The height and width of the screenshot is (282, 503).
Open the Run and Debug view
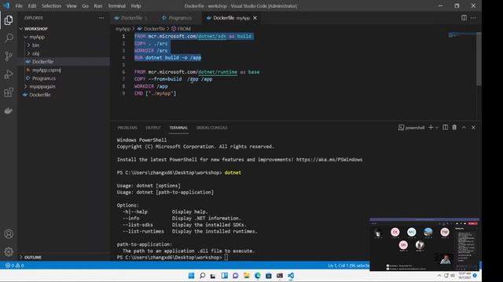click(9, 74)
